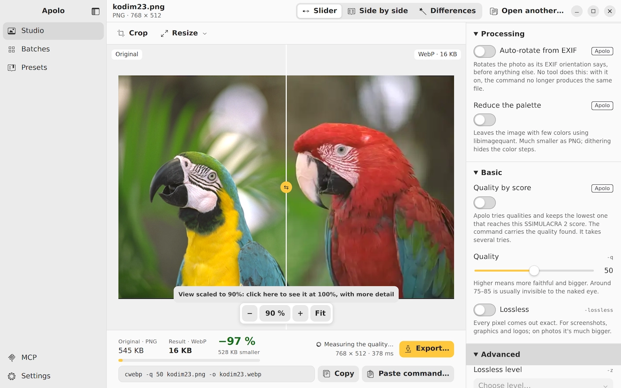621x388 pixels.
Task: Switch to the Slider view tab
Action: tap(319, 11)
